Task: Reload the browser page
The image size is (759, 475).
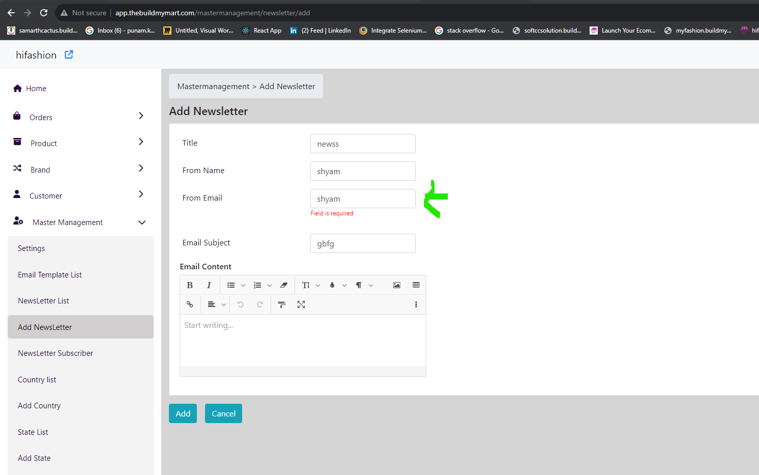Action: (44, 13)
